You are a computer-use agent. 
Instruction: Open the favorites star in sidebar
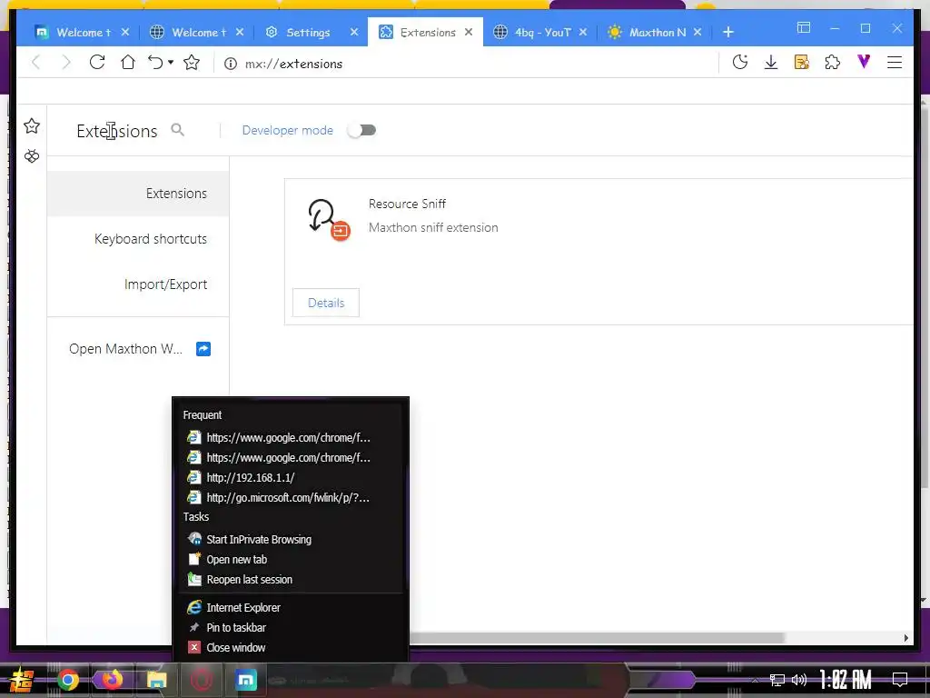(x=32, y=125)
